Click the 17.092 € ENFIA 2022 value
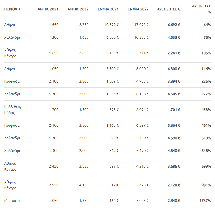This screenshot has width=215, height=208. pos(141,25)
